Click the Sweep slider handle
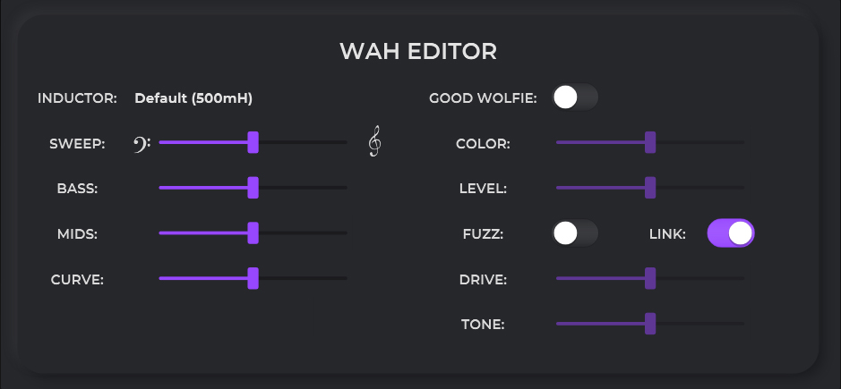 (253, 142)
